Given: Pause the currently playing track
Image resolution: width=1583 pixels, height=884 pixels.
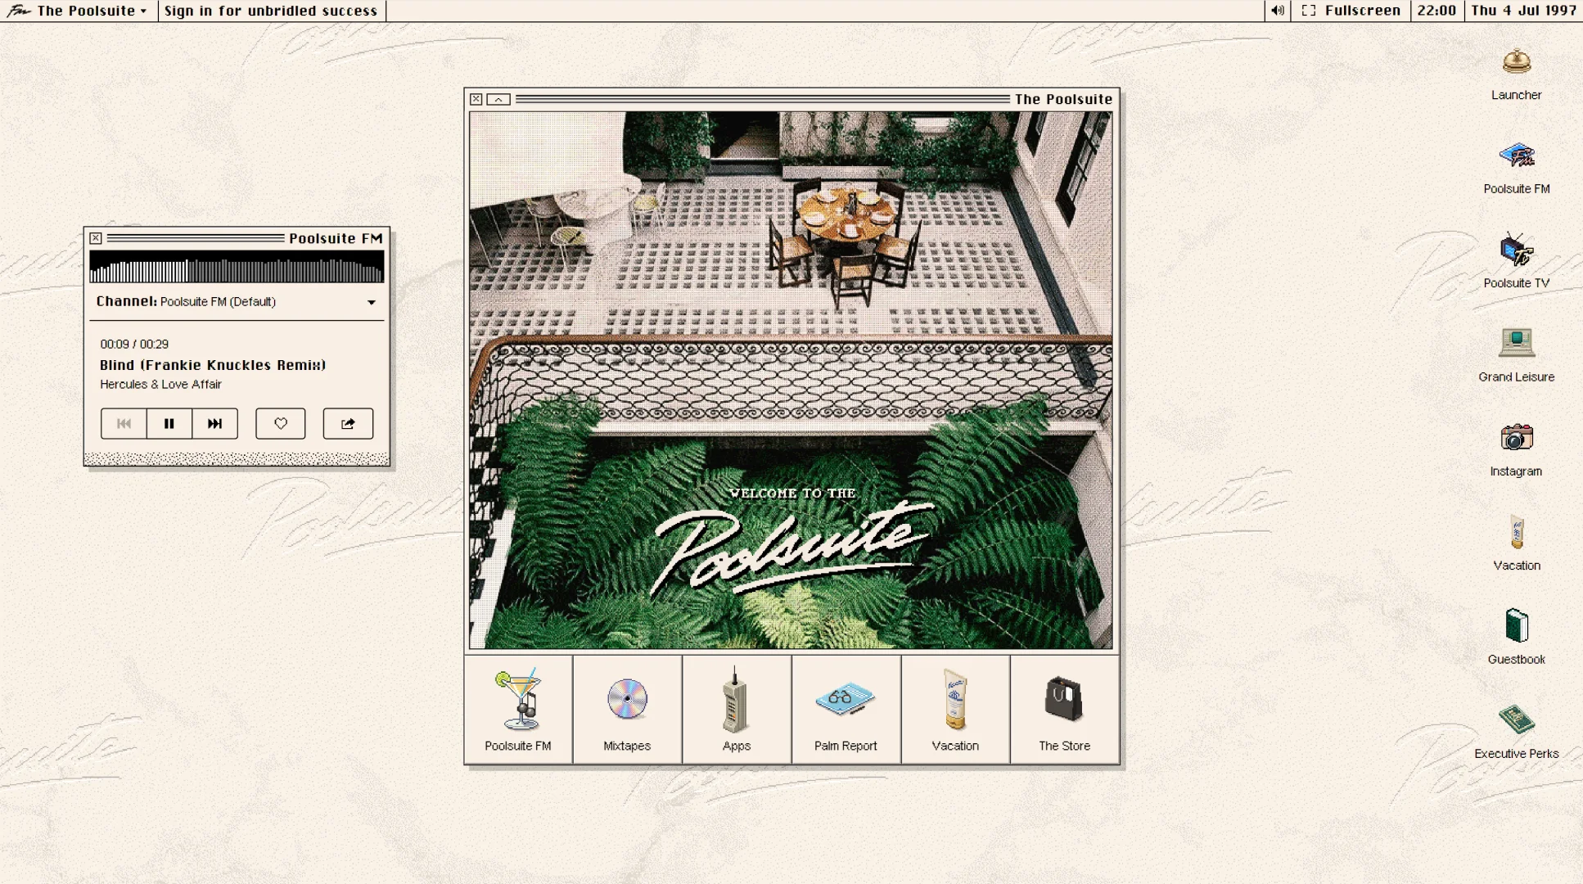Looking at the screenshot, I should click(169, 424).
